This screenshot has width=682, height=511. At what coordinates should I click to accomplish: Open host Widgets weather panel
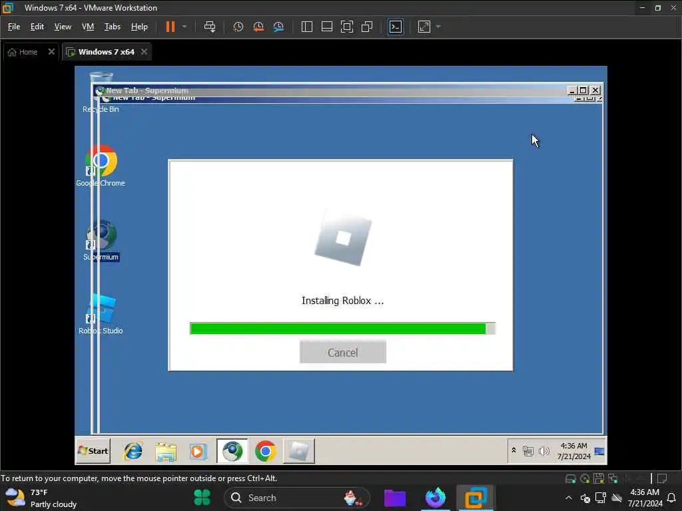point(41,498)
